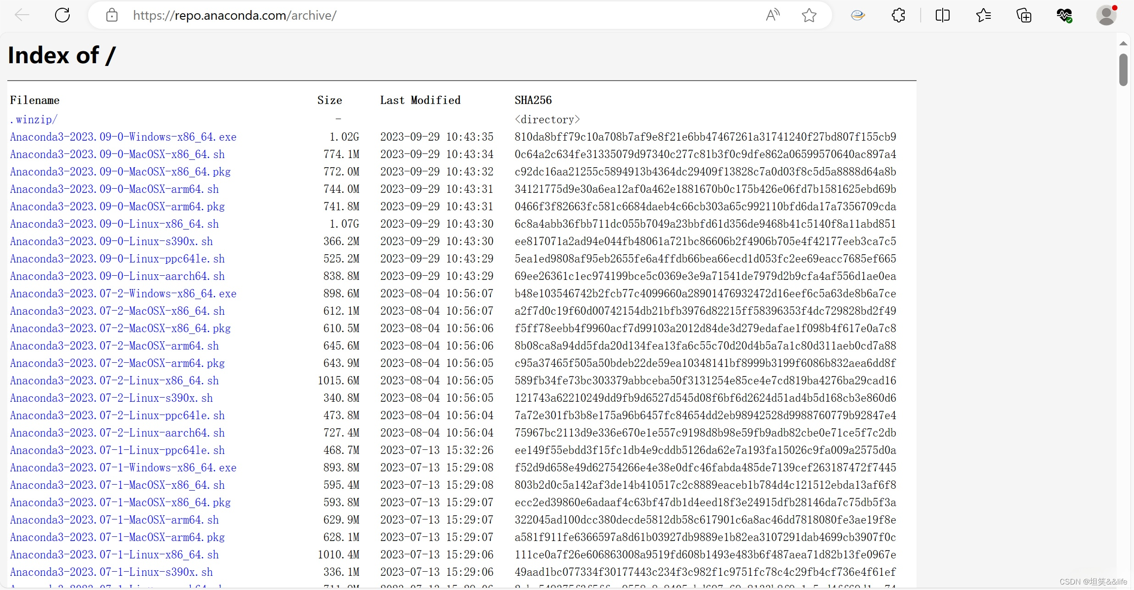Download Anaconda3-2023.07-1-MacOSX-arm64.pkg

pyautogui.click(x=117, y=537)
